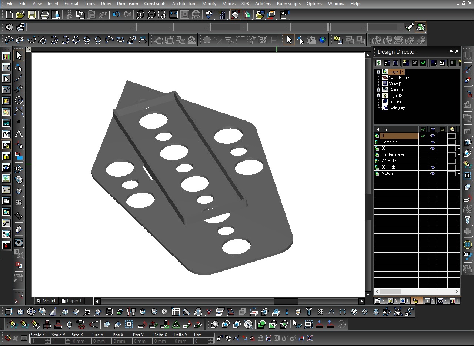This screenshot has width=474, height=346.
Task: Expand the Light (8) tree node
Action: tap(378, 96)
